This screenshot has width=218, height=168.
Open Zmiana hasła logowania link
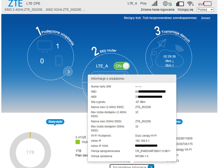[157, 10]
